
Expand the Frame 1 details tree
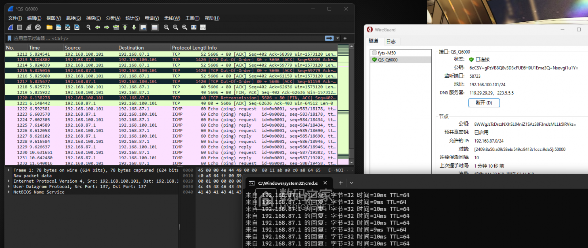(9, 171)
